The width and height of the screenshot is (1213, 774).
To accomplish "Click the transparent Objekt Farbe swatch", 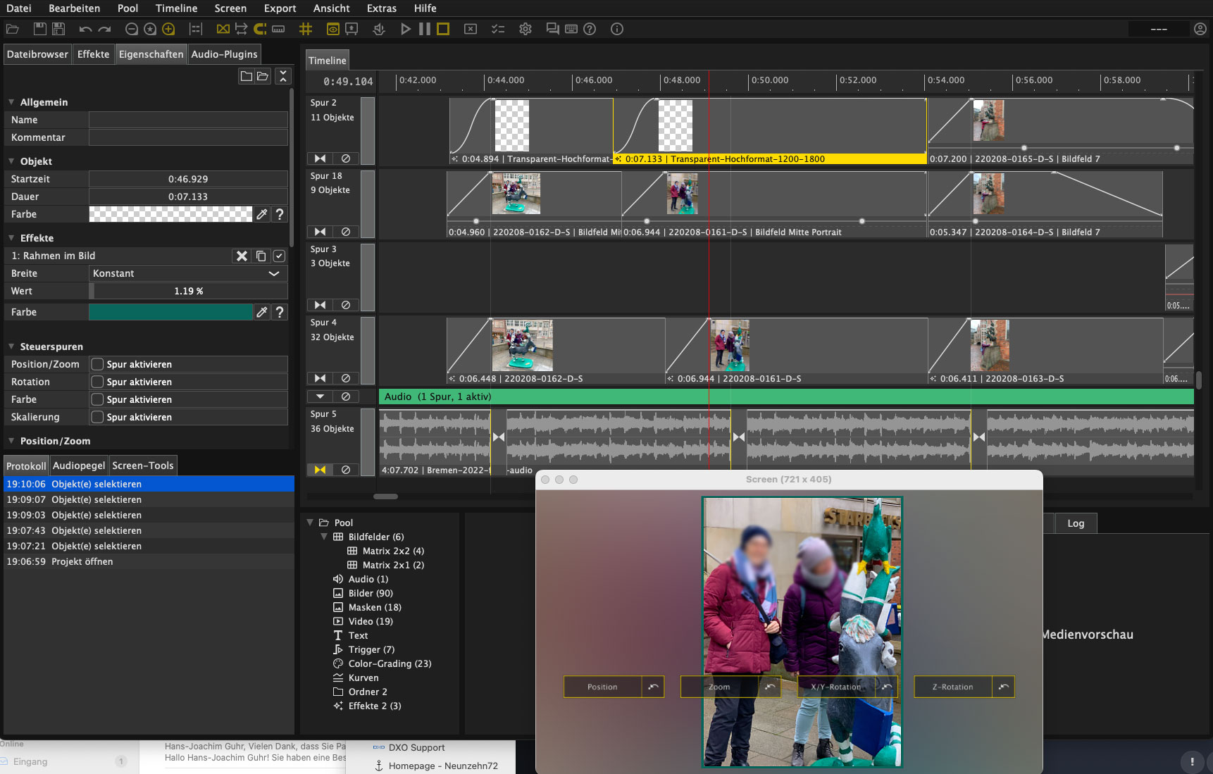I will 170,214.
